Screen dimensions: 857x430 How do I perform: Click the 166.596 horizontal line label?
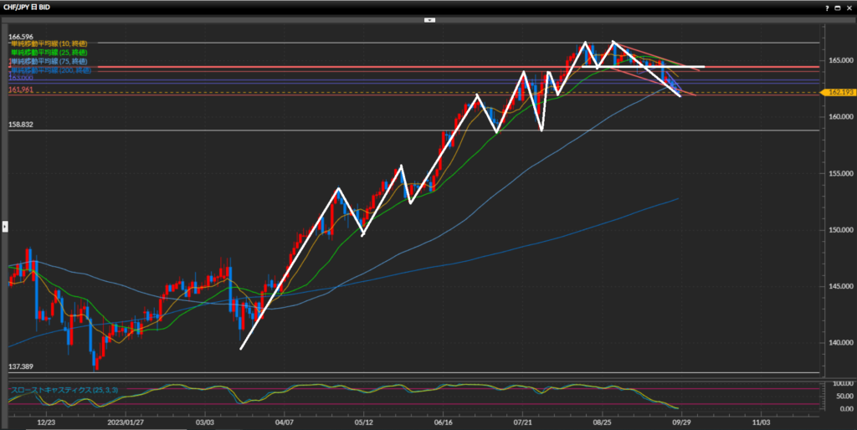21,37
